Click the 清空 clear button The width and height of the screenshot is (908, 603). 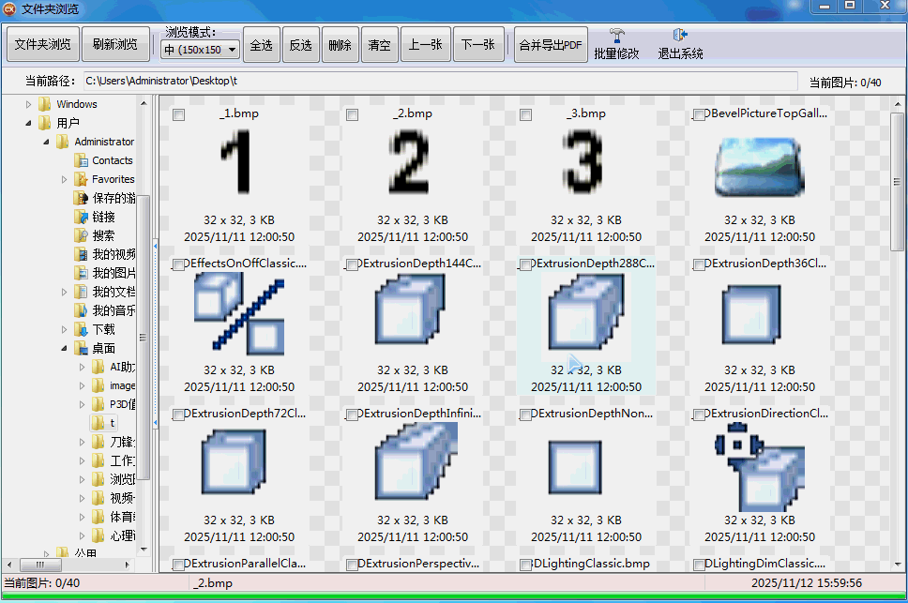[x=380, y=45]
